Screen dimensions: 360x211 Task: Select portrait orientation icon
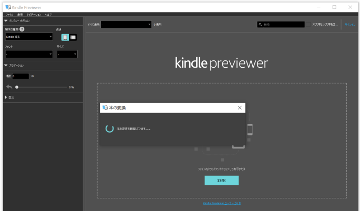point(65,37)
